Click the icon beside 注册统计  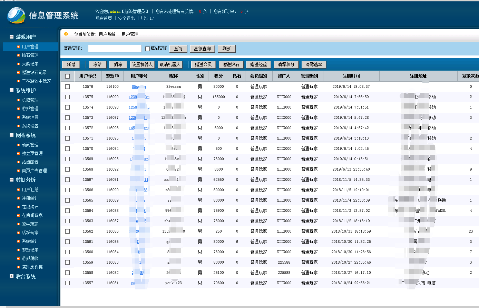coord(19,198)
